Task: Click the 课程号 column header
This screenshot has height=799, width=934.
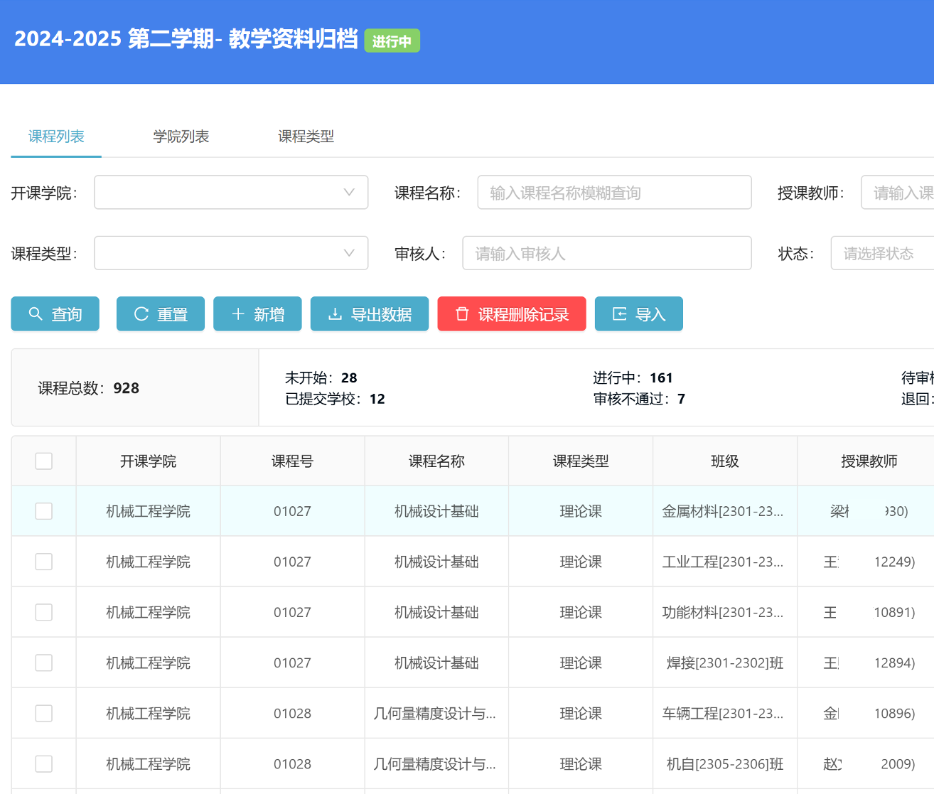Action: coord(292,461)
